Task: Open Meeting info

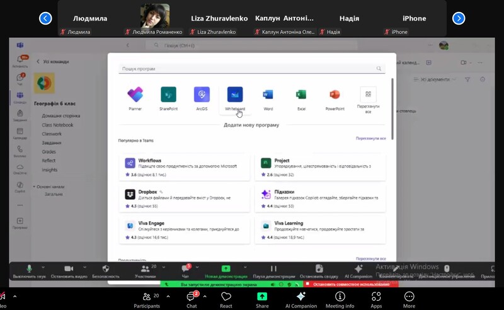Action: tap(340, 300)
